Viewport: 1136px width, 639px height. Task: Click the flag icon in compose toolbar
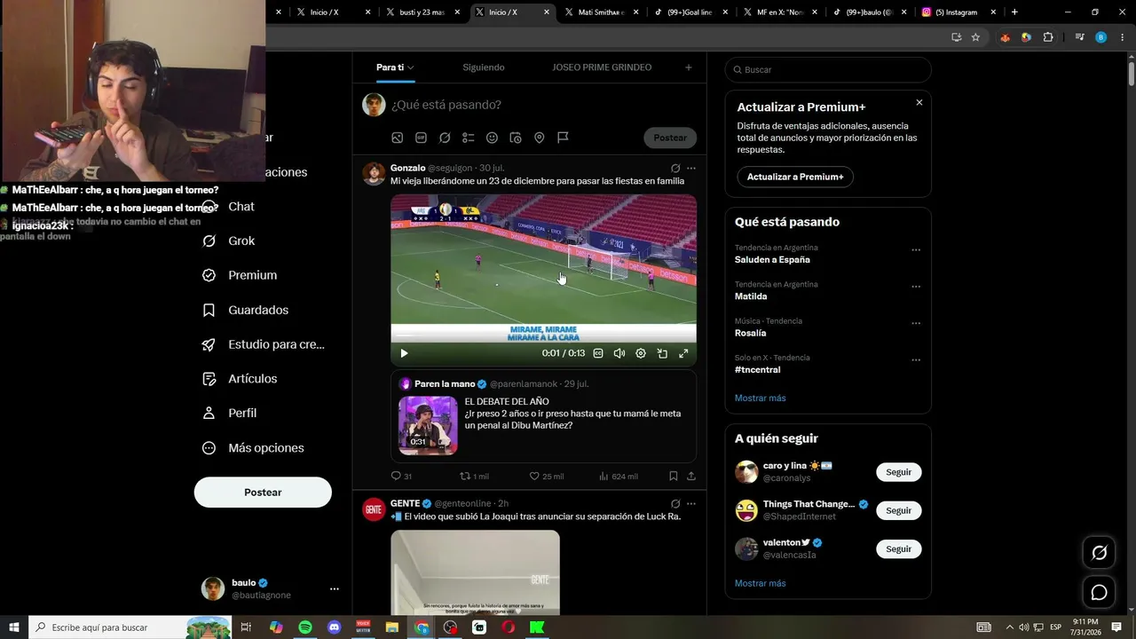pyautogui.click(x=563, y=138)
